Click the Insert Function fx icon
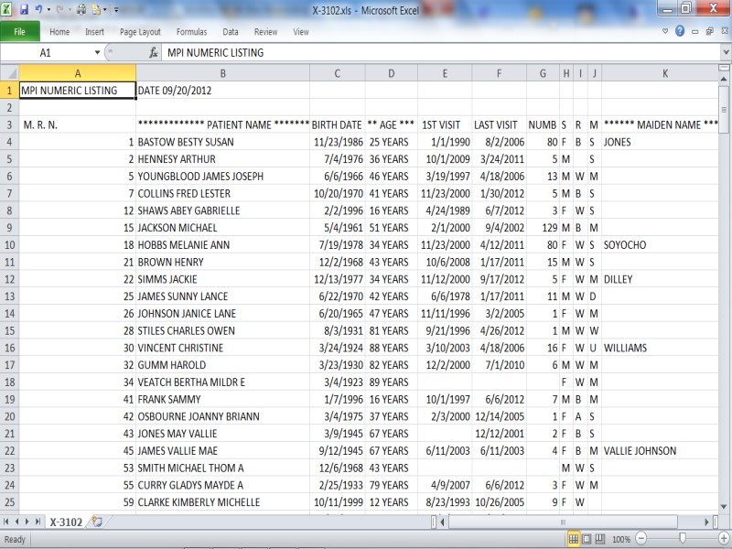Screen dimensions: 732x549 [153, 53]
